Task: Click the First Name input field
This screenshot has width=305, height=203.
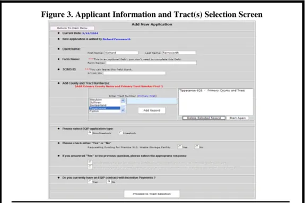Action: (x=121, y=52)
